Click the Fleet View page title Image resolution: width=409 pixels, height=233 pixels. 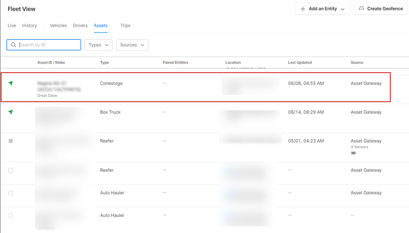pyautogui.click(x=22, y=9)
